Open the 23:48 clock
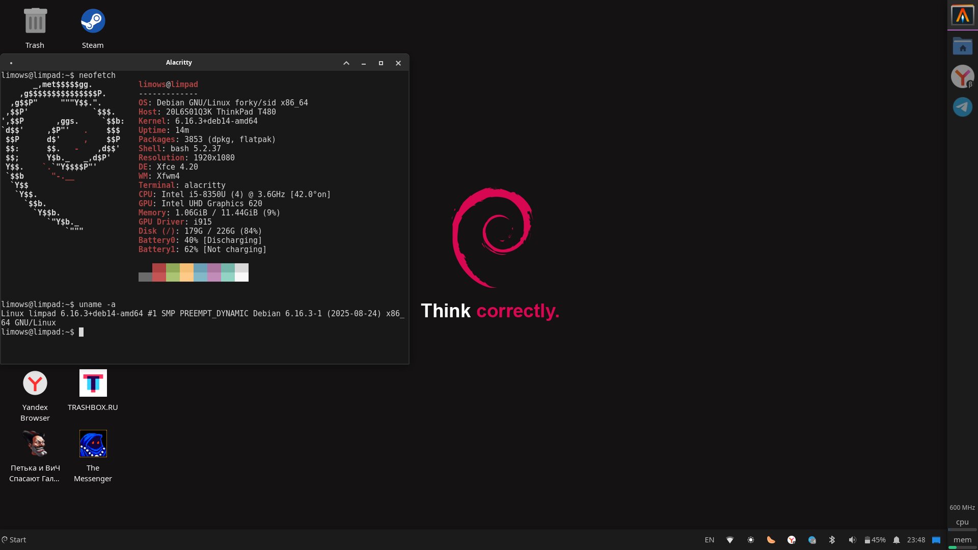The height and width of the screenshot is (550, 978). coord(916,540)
